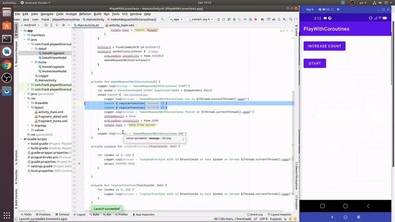Click Collapse All icon in Project panel
The width and height of the screenshot is (395, 222).
57,25
